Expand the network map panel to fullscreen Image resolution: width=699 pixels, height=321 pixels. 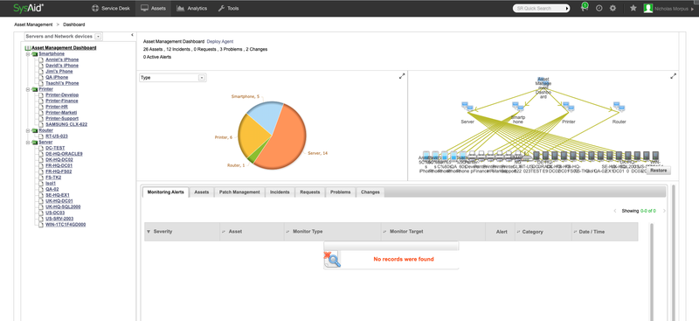pyautogui.click(x=673, y=76)
